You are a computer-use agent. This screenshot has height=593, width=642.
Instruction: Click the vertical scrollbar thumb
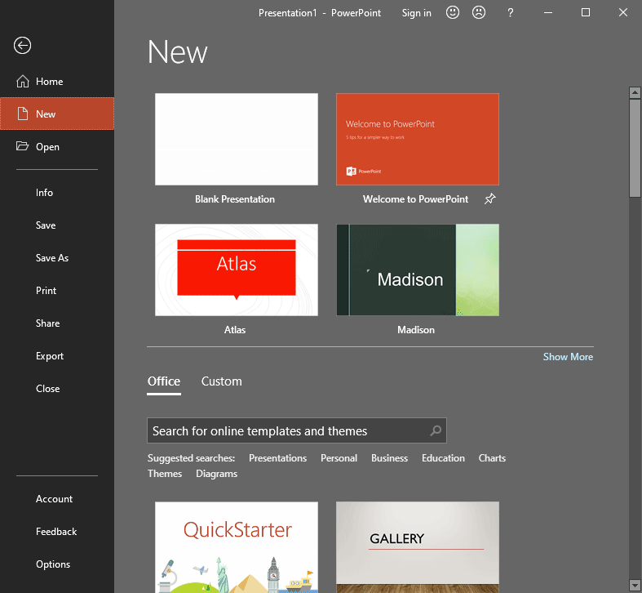[x=635, y=148]
